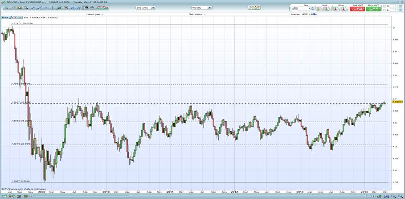Select the horizontal line drawing tool
The height and width of the screenshot is (199, 405).
pyautogui.click(x=46, y=8)
